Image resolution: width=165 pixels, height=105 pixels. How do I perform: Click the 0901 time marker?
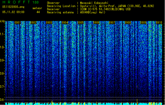[x=18, y=23]
